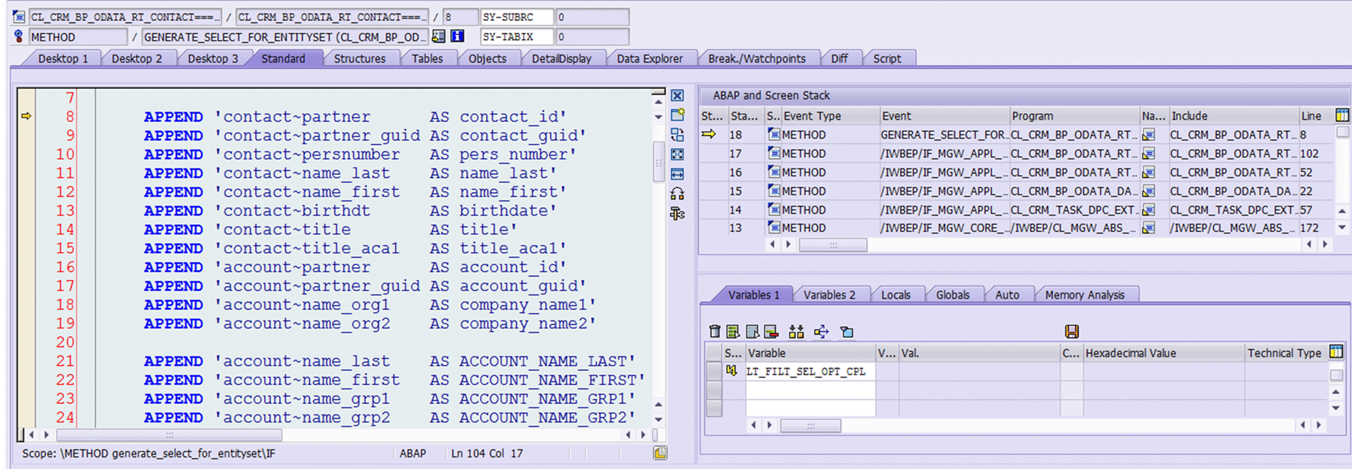The height and width of the screenshot is (469, 1352).
Task: Open column layout icon in Variables table
Action: click(1336, 352)
